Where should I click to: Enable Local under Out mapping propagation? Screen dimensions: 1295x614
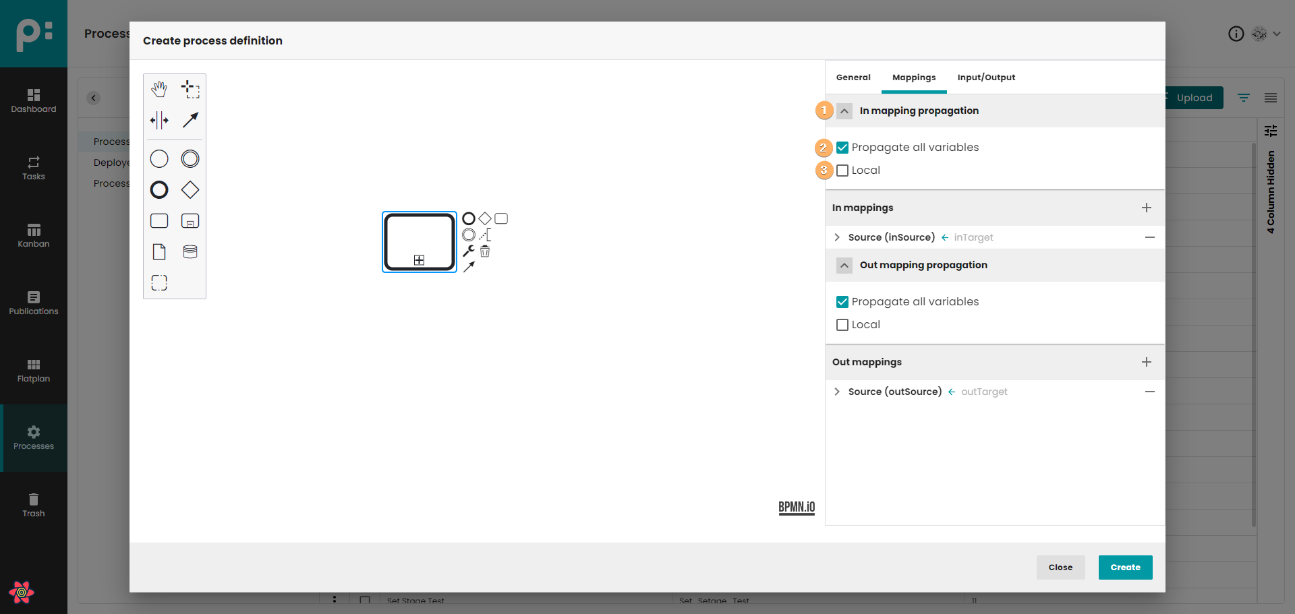842,325
